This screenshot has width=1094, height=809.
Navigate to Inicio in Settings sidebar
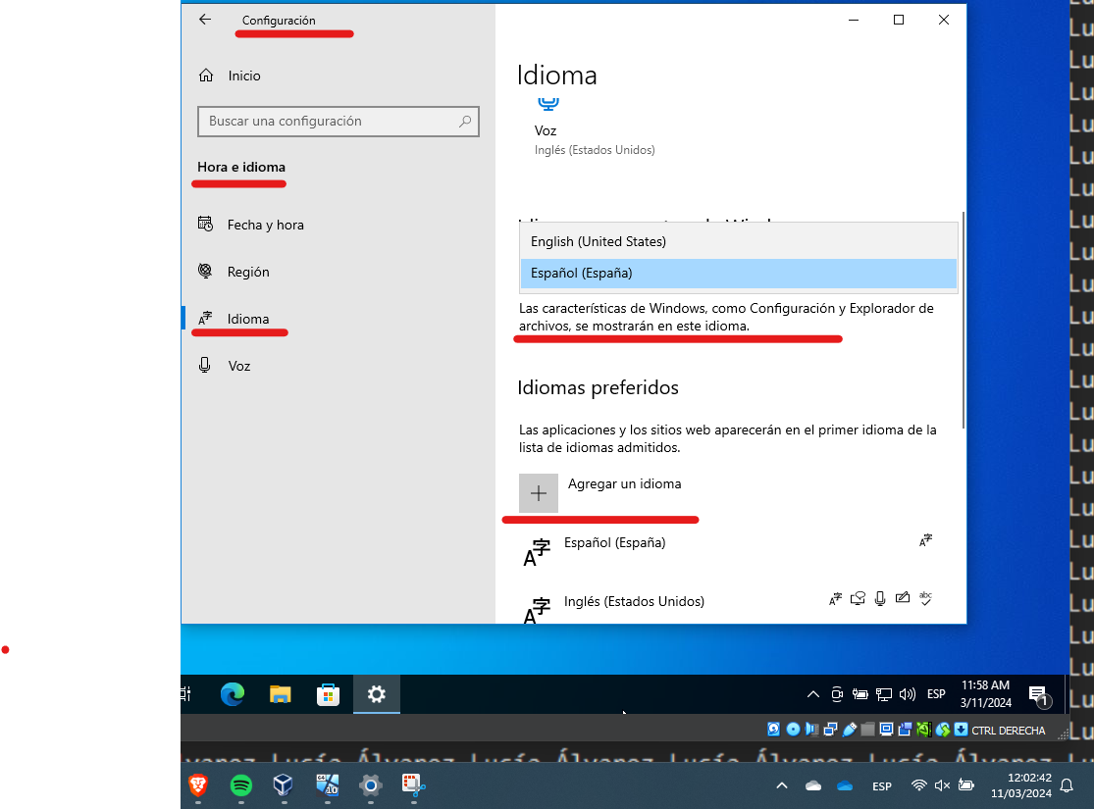point(242,76)
